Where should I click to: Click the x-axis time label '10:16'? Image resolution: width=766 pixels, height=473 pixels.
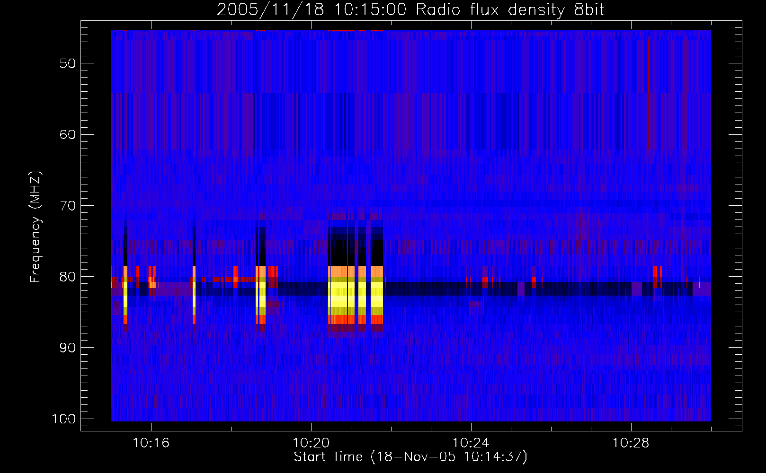click(x=151, y=443)
